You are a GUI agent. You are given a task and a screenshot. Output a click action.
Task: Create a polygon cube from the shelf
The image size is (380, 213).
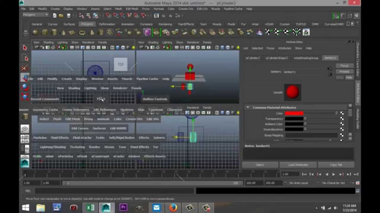point(45,32)
